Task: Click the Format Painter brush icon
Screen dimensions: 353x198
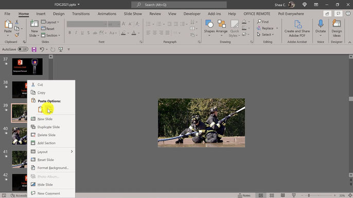Action: pyautogui.click(x=16, y=35)
